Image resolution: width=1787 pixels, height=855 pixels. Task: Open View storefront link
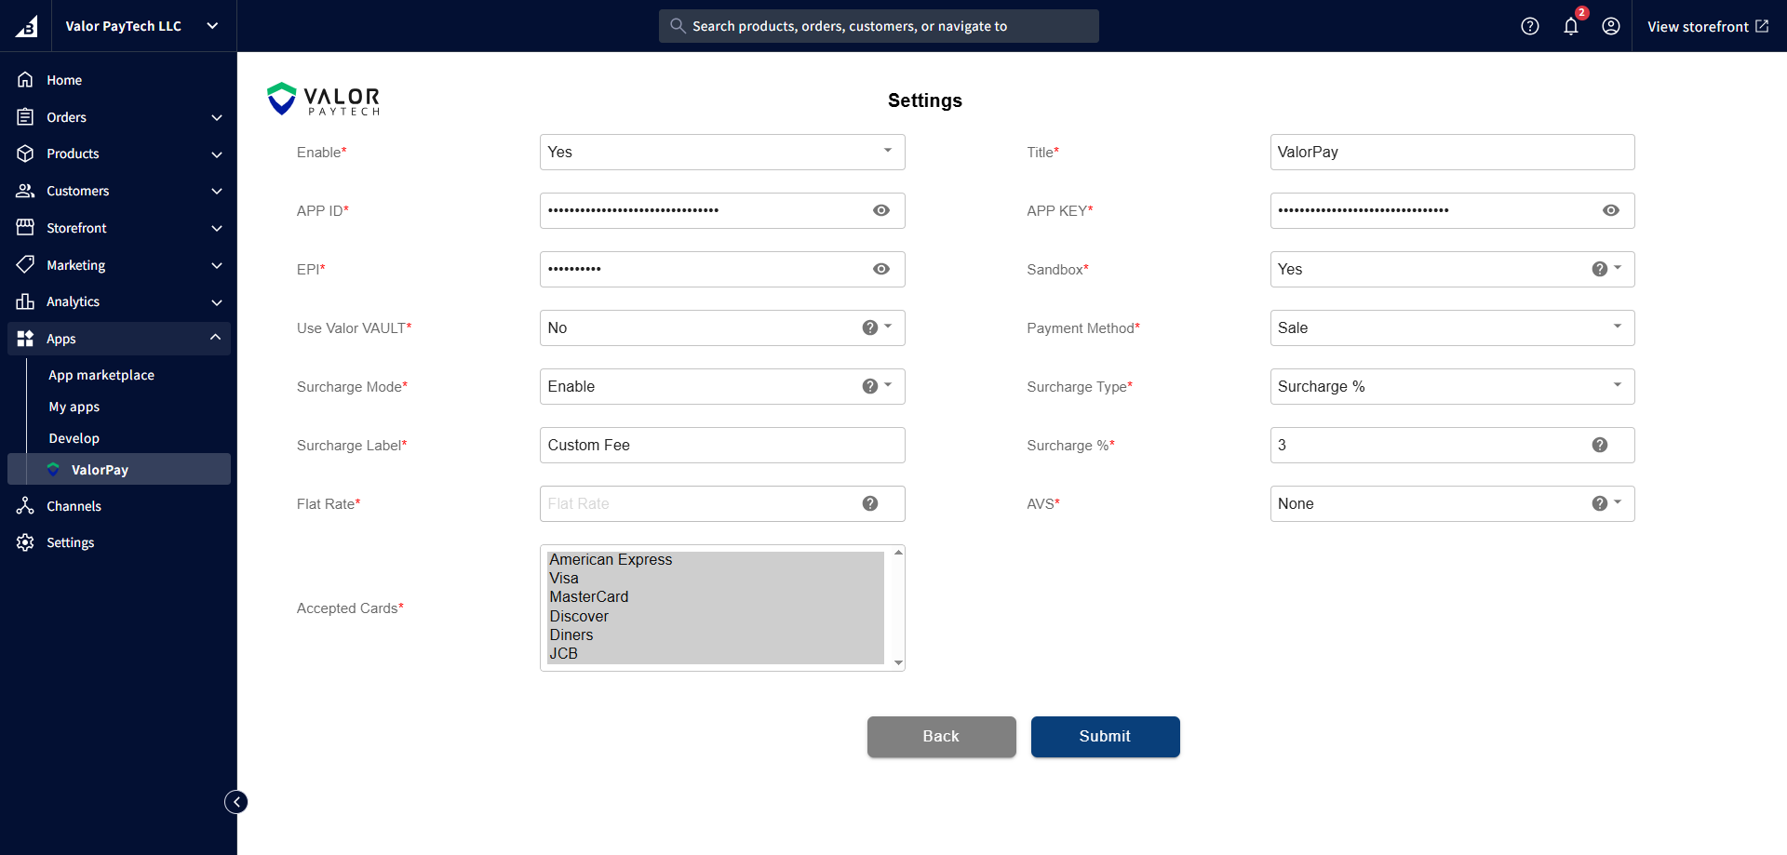coord(1708,26)
